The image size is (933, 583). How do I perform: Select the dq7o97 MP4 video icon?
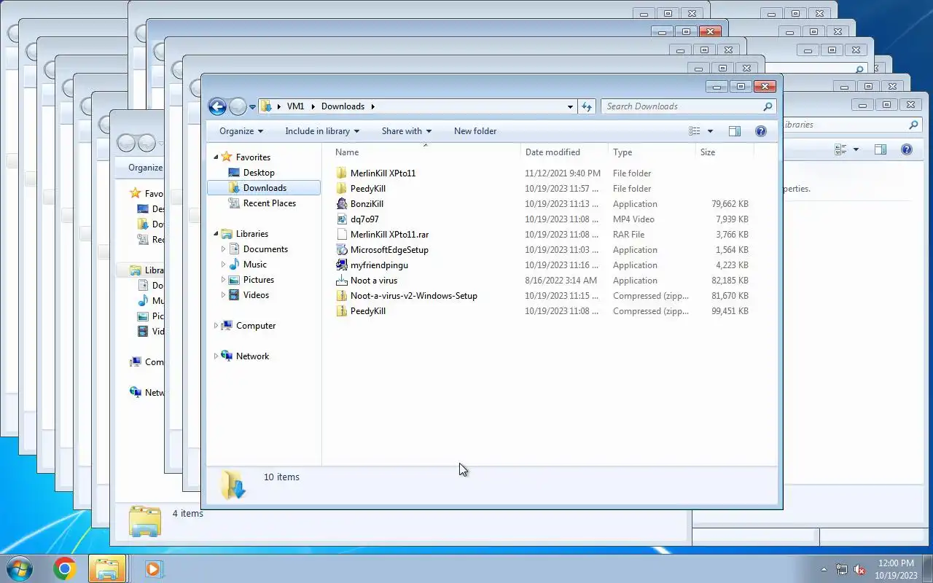click(x=342, y=219)
